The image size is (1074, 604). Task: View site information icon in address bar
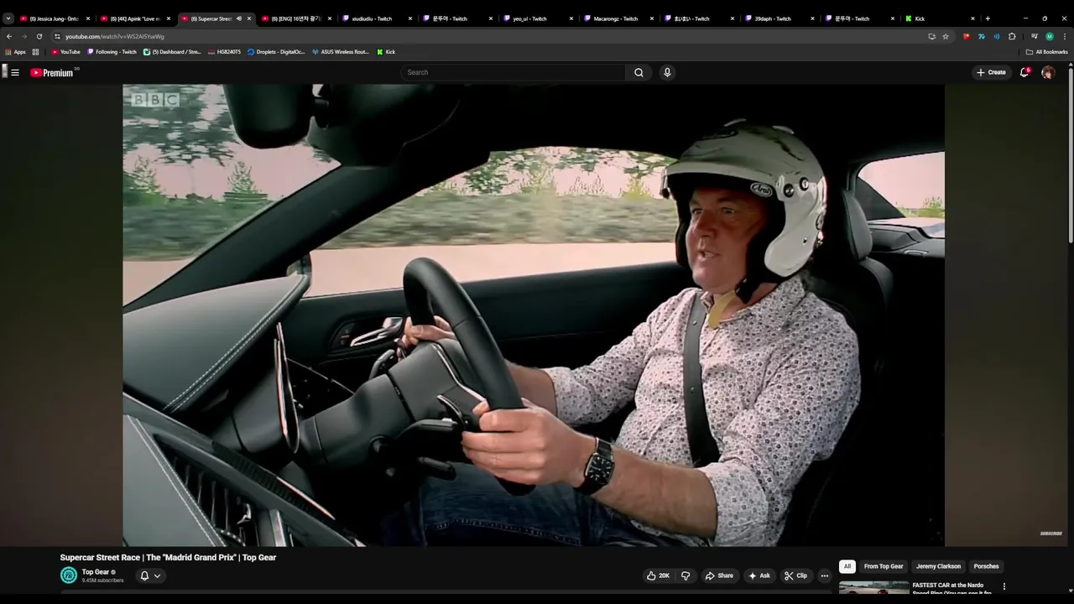57,36
